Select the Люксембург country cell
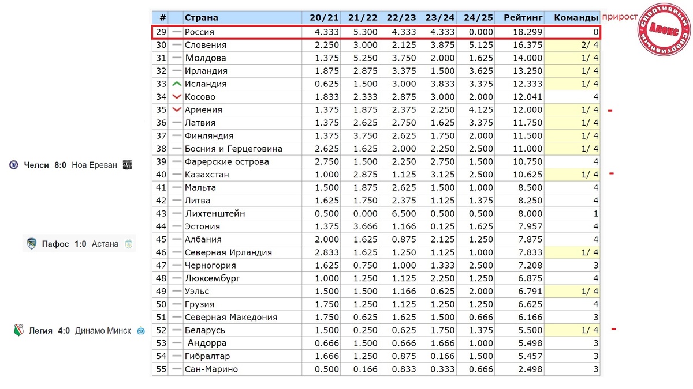 click(243, 278)
